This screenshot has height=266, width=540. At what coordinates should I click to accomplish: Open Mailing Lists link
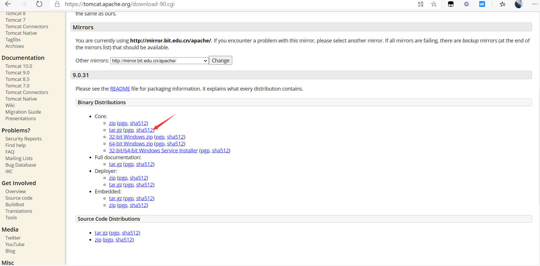click(x=19, y=158)
